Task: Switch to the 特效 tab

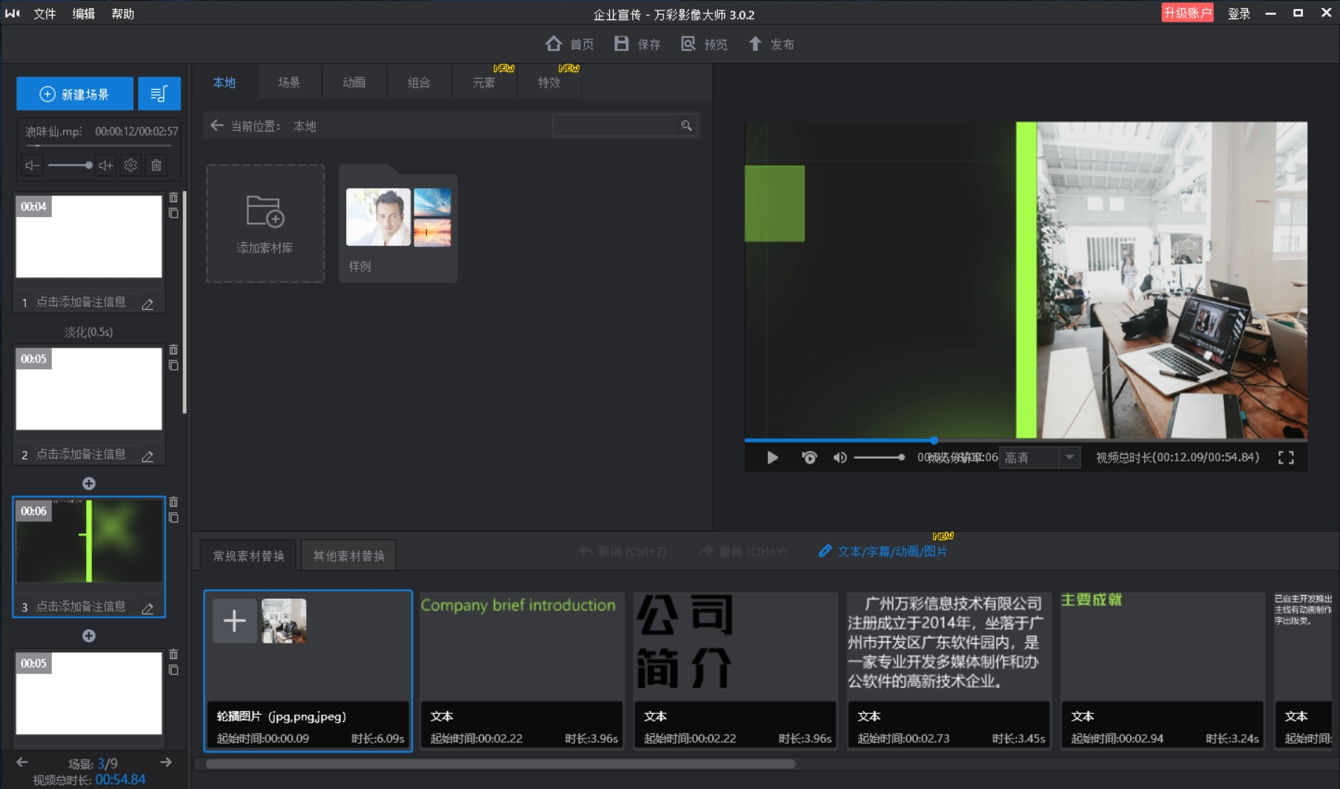Action: [549, 82]
